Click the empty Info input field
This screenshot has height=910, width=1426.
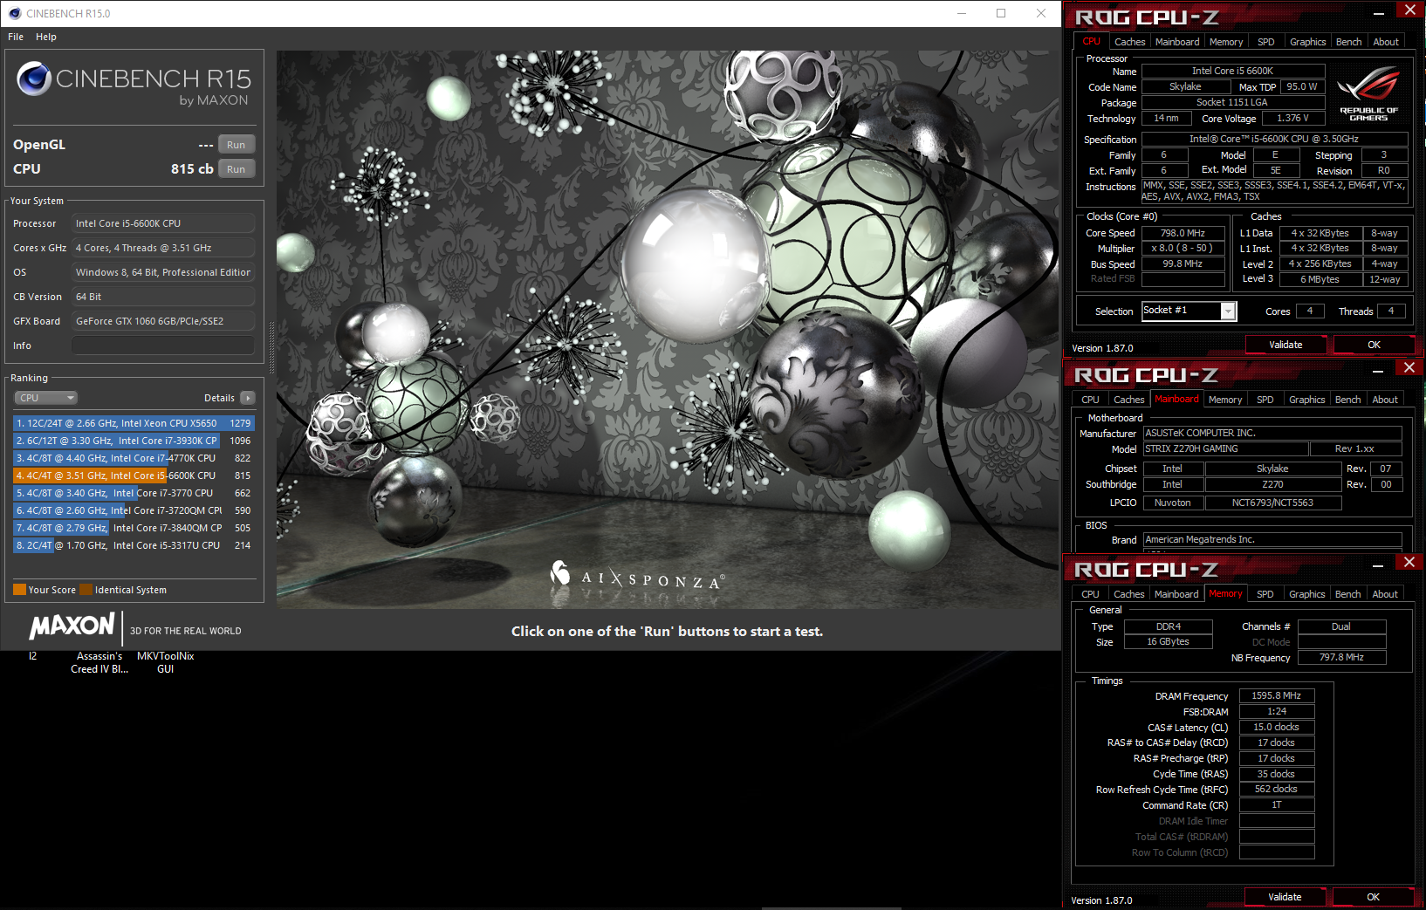pos(163,346)
